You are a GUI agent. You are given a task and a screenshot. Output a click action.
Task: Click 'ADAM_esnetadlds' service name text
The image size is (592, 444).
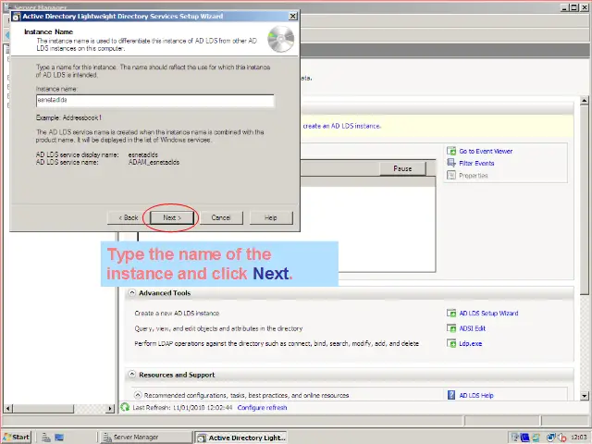(154, 163)
